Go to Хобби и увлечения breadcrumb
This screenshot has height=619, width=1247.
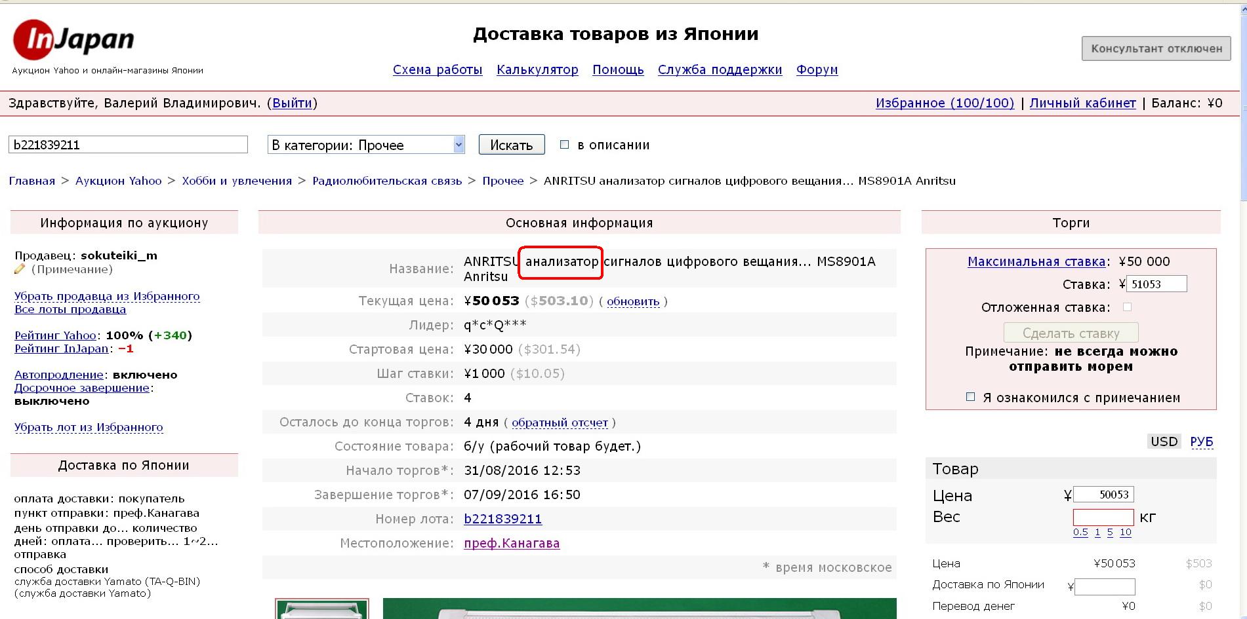pyautogui.click(x=237, y=181)
